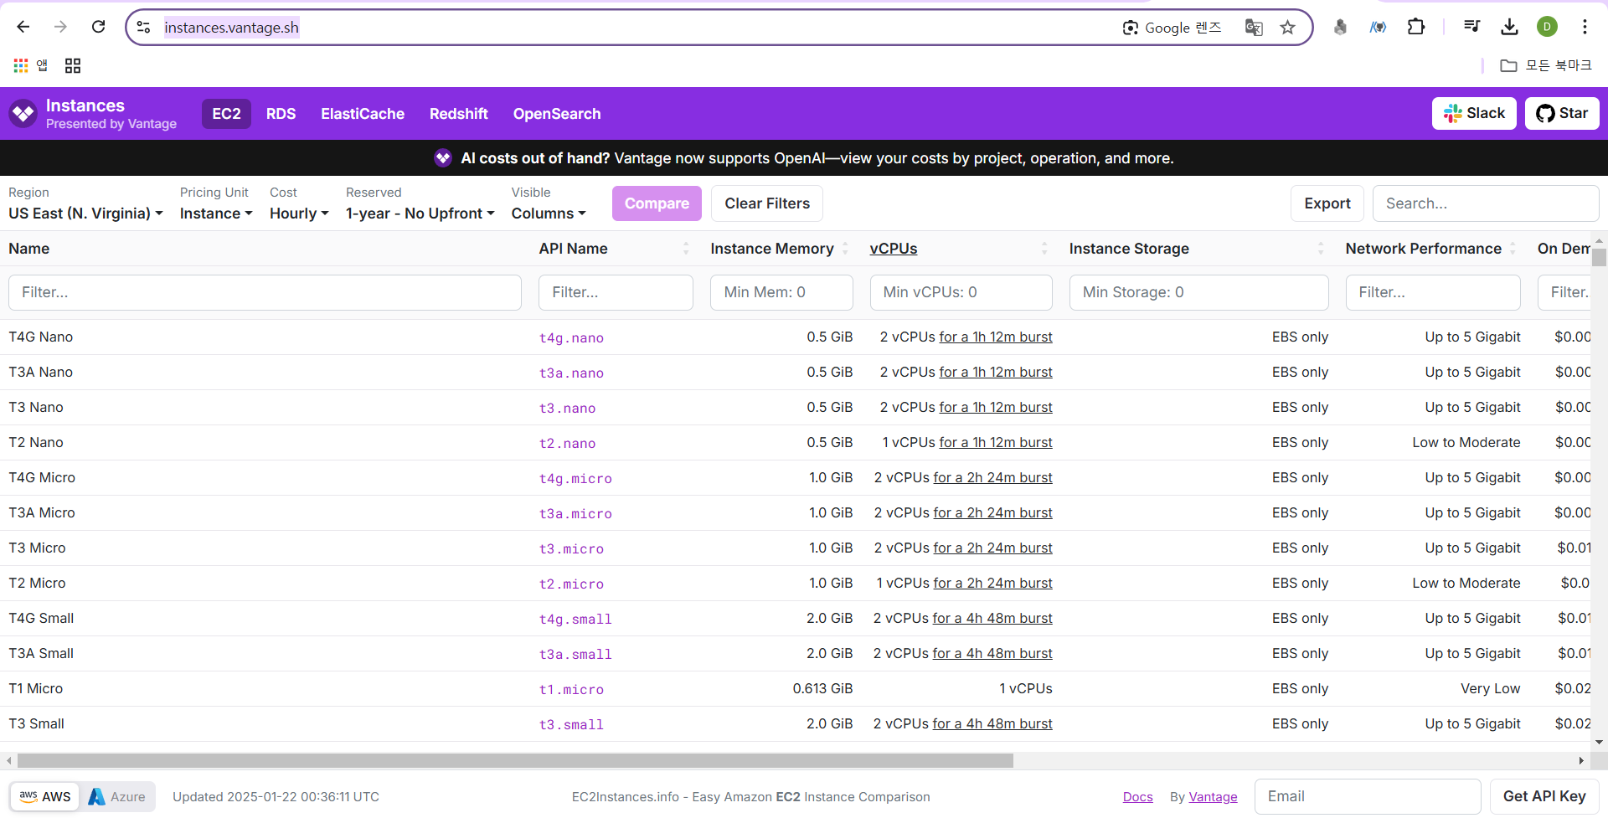The width and height of the screenshot is (1608, 818).
Task: Focus Network Performance filter field
Action: click(x=1433, y=292)
